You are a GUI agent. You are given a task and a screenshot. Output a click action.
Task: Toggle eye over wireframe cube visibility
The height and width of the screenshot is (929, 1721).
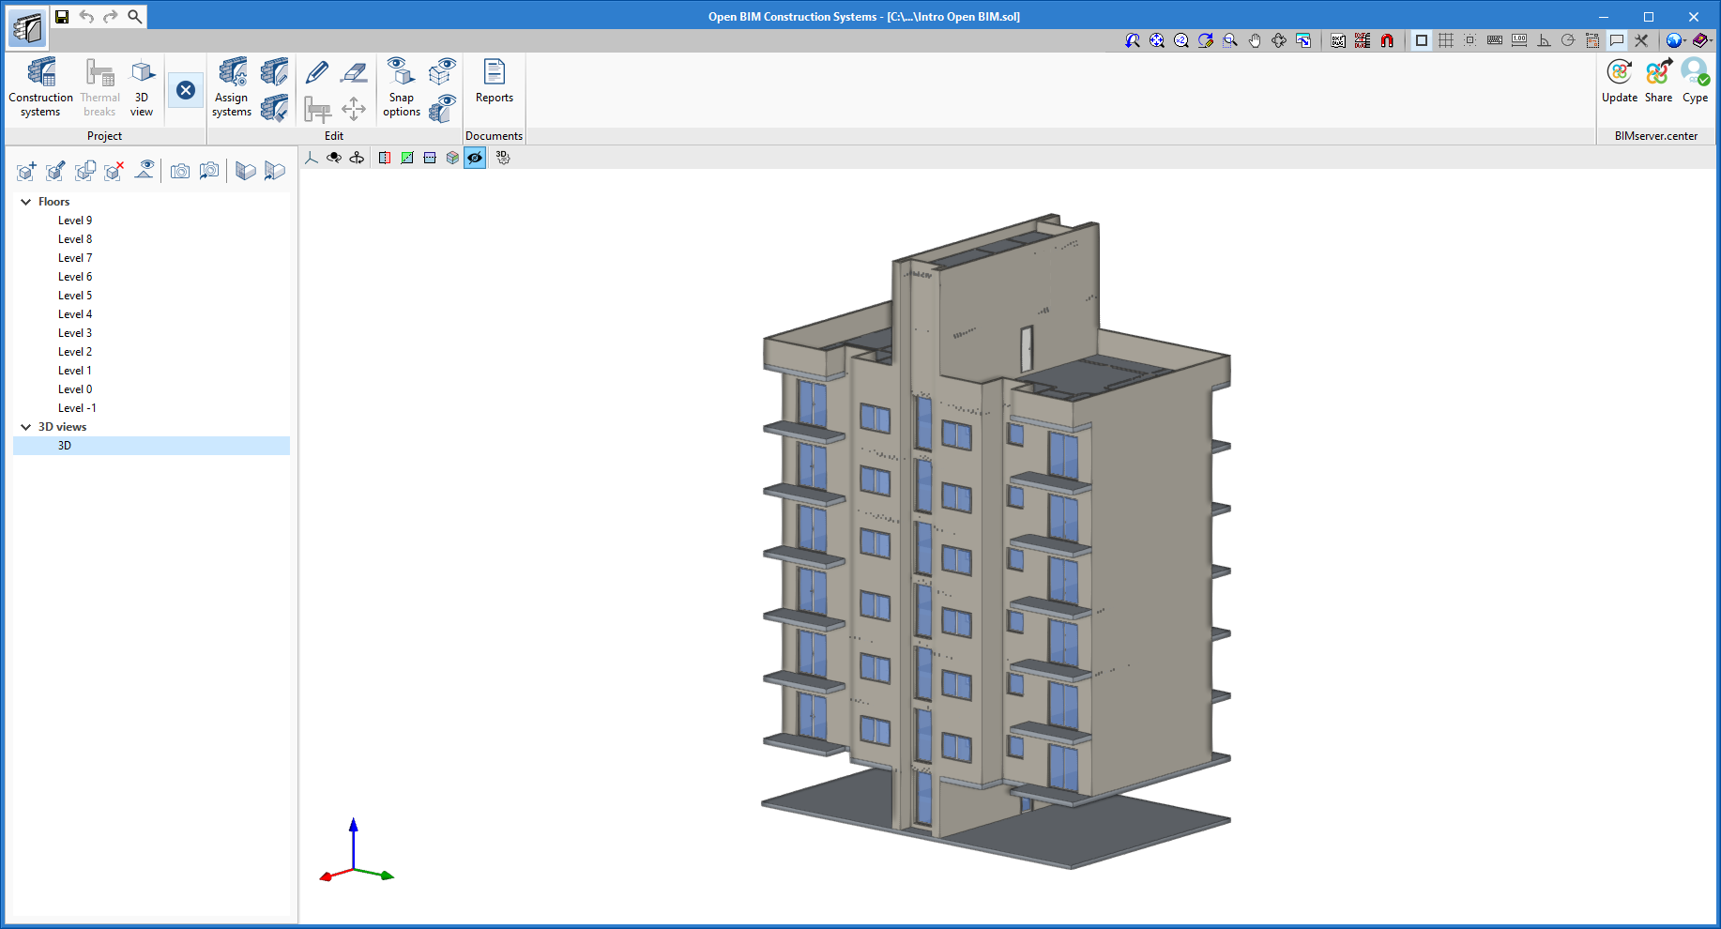click(442, 71)
